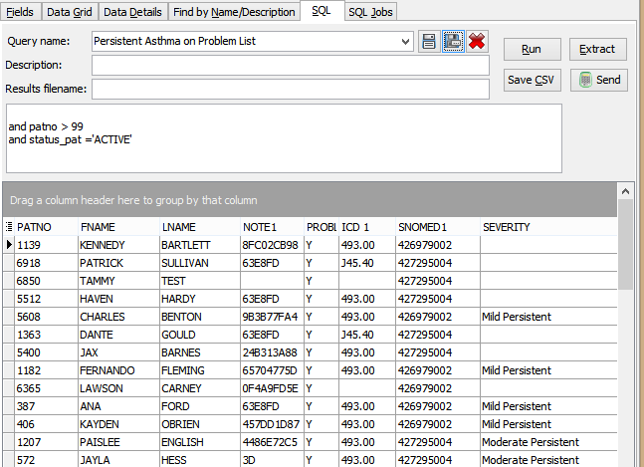Image resolution: width=644 pixels, height=467 pixels.
Task: Click the Extract button
Action: [597, 49]
